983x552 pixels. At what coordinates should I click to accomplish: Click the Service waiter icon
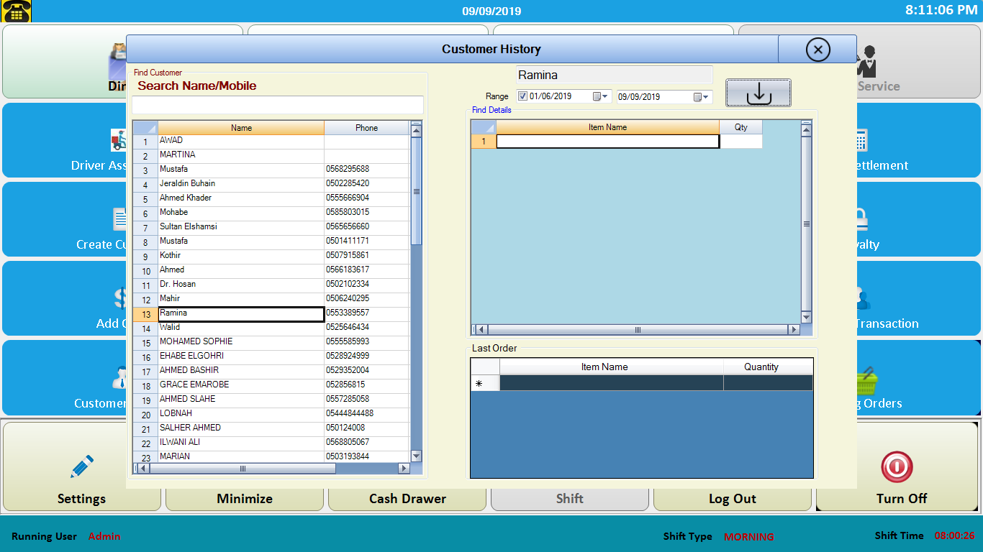point(866,63)
